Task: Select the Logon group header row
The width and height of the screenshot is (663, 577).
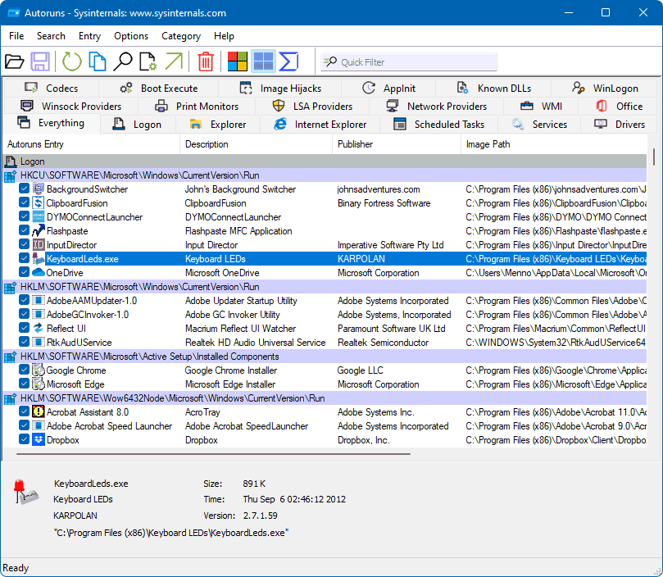Action: [325, 161]
